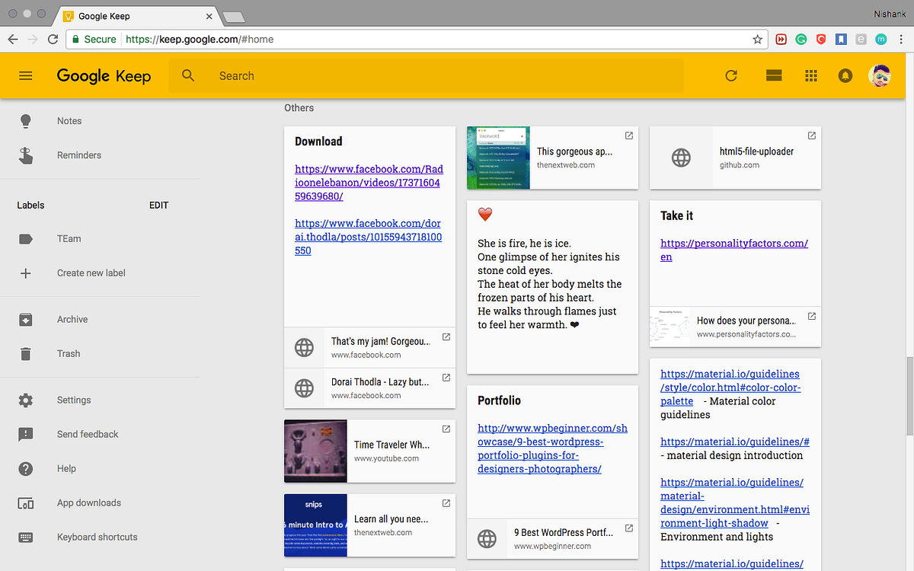Open the Radioonelebanon facebook video link
The width and height of the screenshot is (914, 571).
click(369, 183)
